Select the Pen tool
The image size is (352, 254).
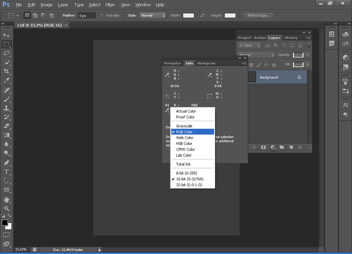coord(7,162)
